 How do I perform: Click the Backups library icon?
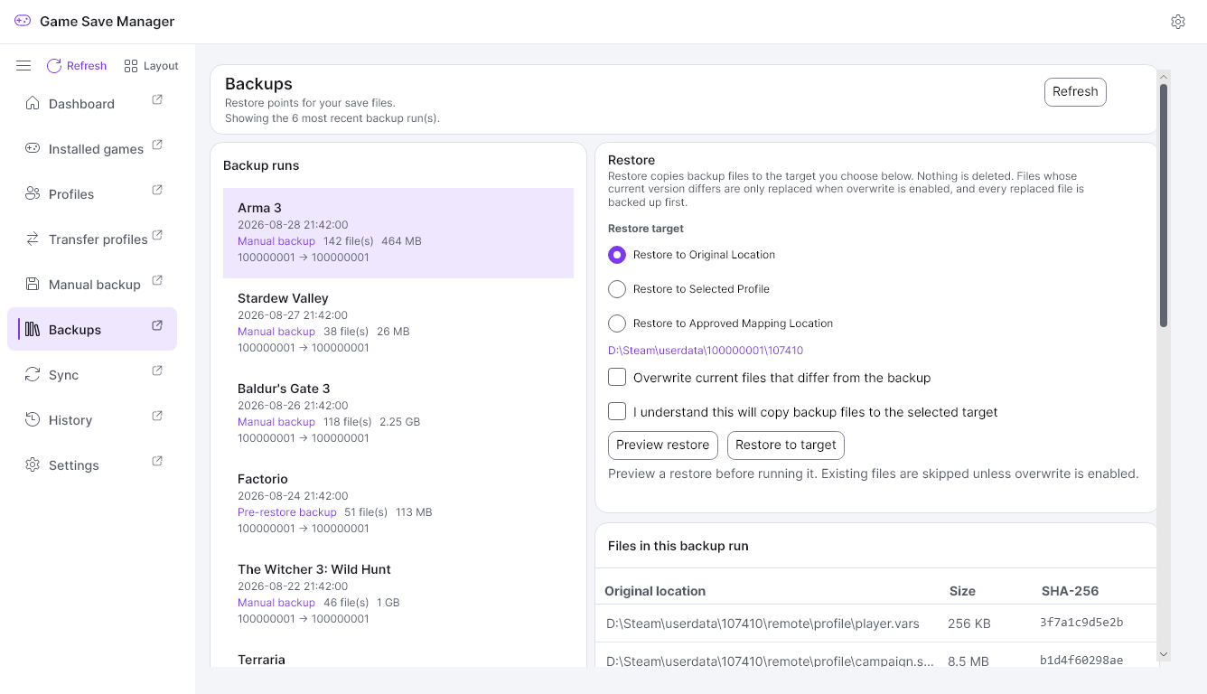pyautogui.click(x=33, y=329)
